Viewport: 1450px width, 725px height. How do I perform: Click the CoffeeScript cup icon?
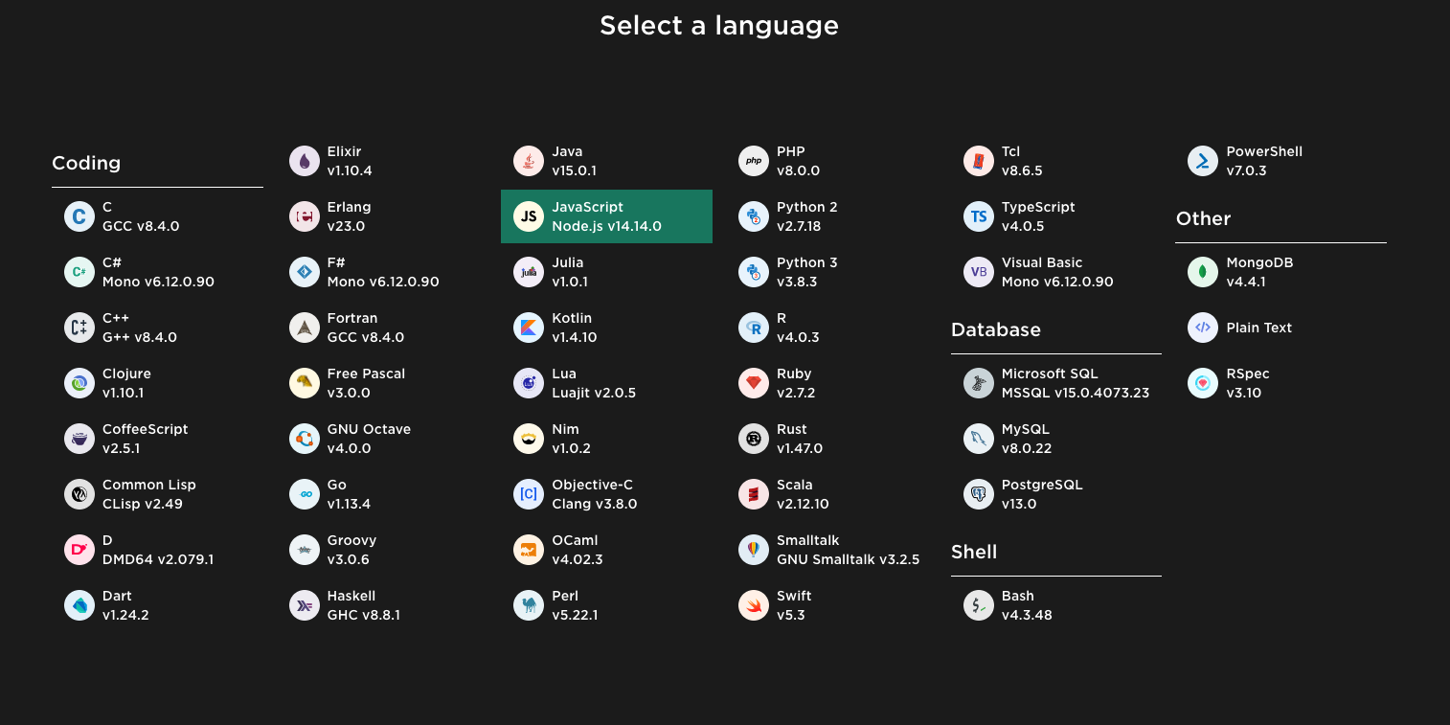[x=79, y=439]
